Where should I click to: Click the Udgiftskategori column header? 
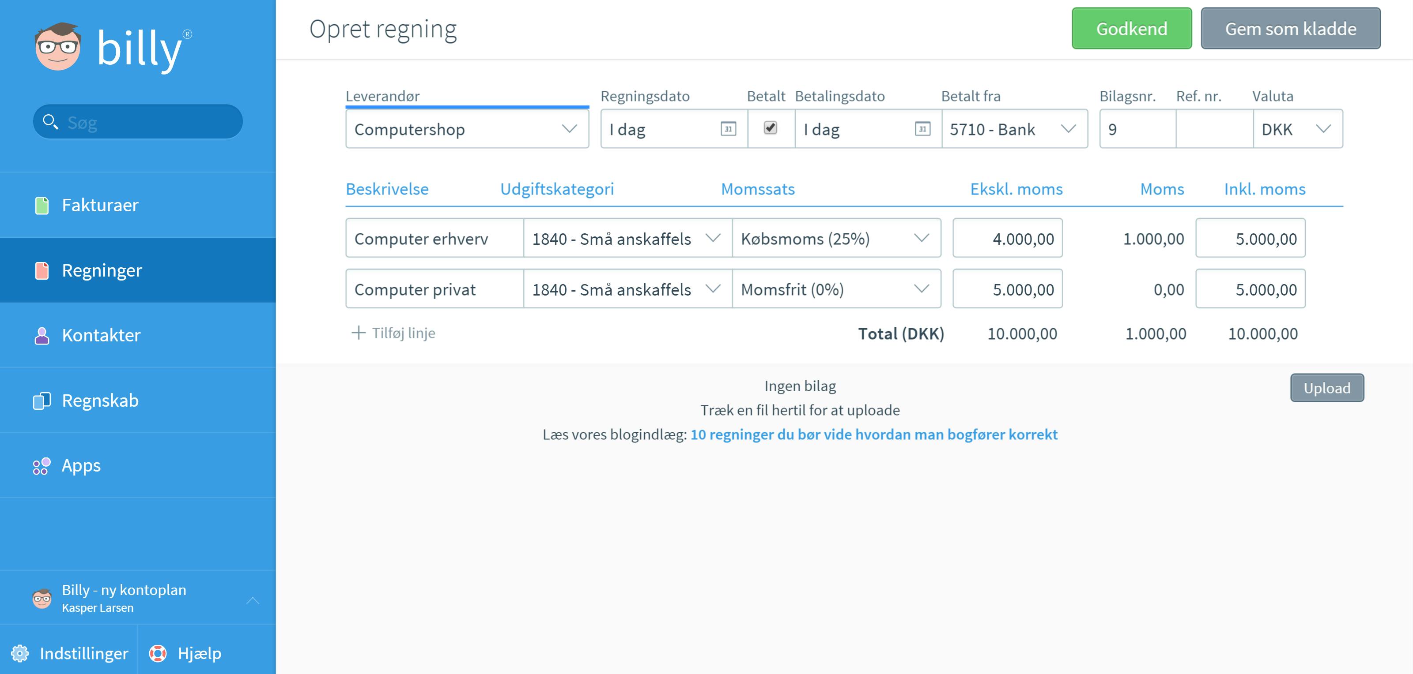pos(557,189)
